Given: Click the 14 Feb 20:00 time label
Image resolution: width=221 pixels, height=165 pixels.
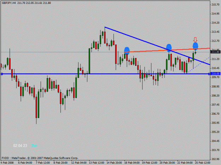Looking at the screenshot, I should 114,163.
